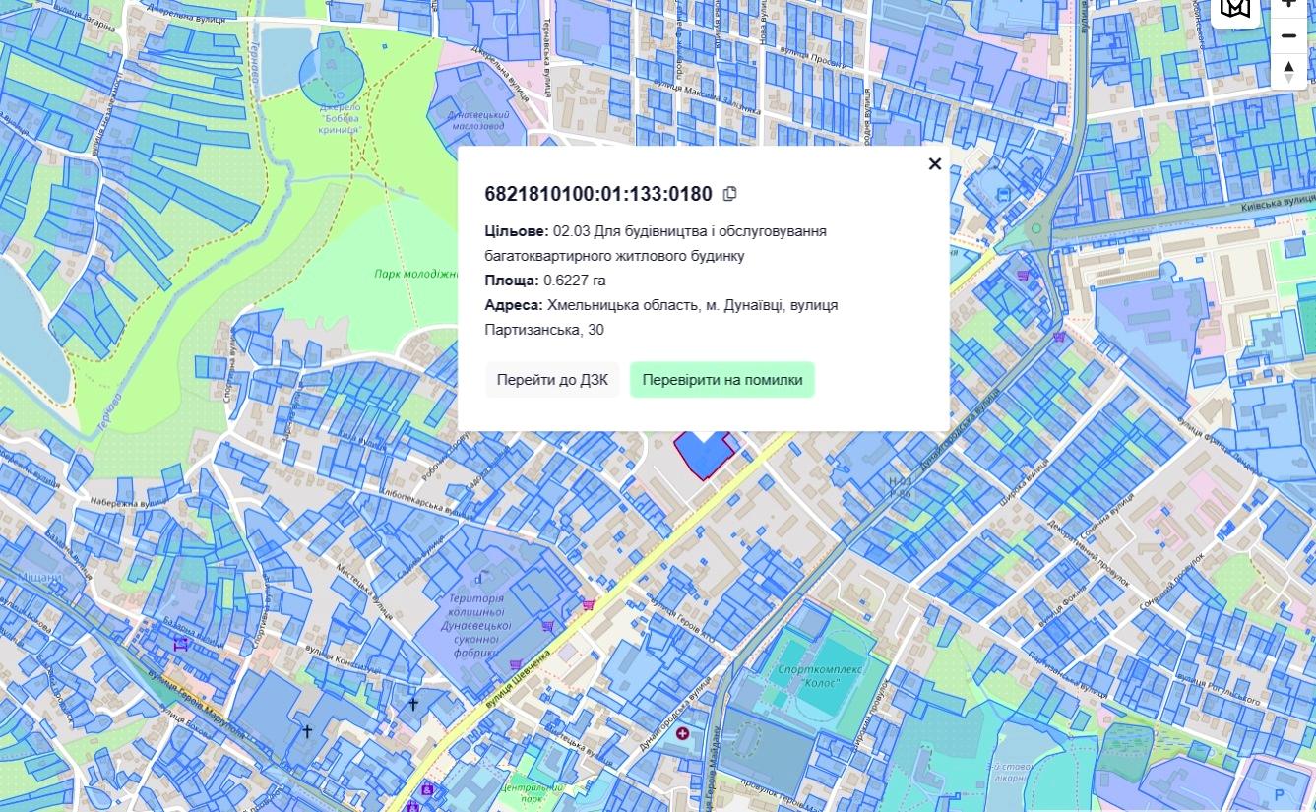Image resolution: width=1316 pixels, height=812 pixels.
Task: Click the parcel cadastral number heading
Action: [598, 194]
